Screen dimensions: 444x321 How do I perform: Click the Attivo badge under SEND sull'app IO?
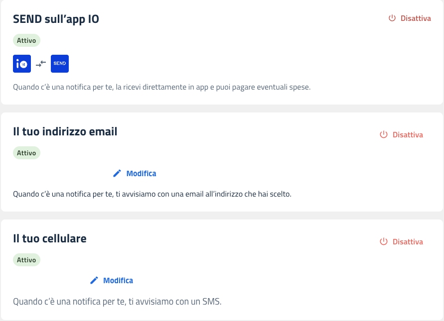pyautogui.click(x=26, y=41)
